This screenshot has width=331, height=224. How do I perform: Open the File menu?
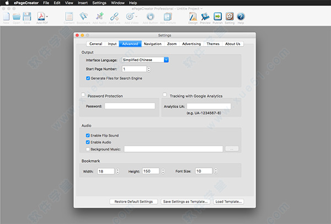pos(46,3)
